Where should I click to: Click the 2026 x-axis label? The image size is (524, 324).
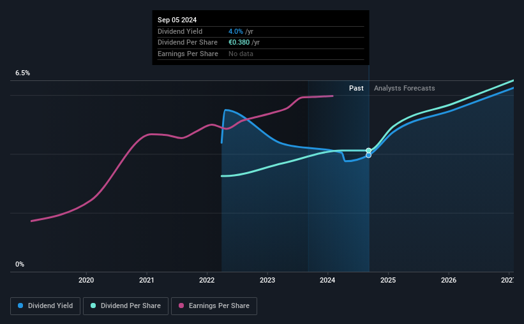coord(449,280)
